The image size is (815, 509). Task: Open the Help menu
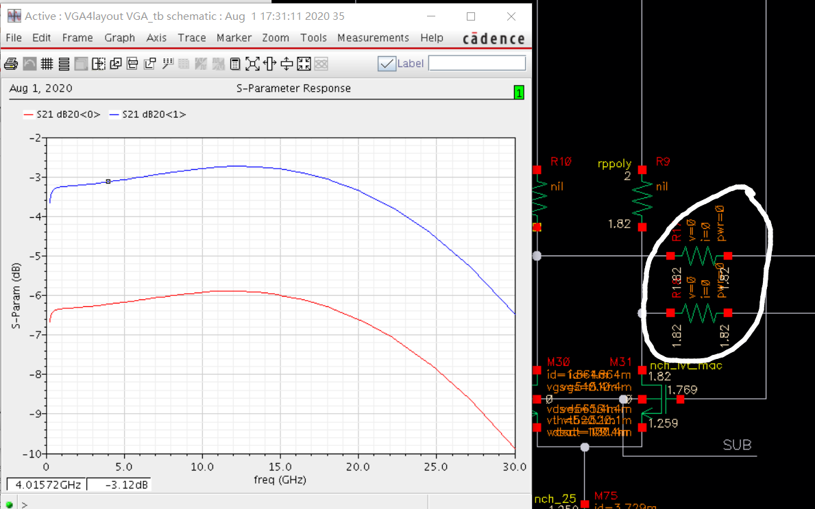pyautogui.click(x=432, y=38)
